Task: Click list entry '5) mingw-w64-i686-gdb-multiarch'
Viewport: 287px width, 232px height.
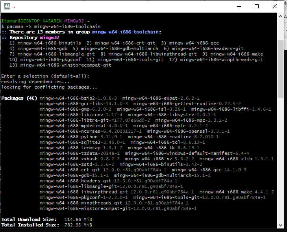Action: [115, 48]
